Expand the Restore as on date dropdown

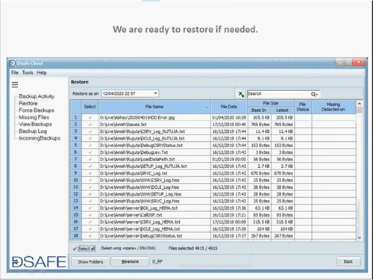click(155, 93)
